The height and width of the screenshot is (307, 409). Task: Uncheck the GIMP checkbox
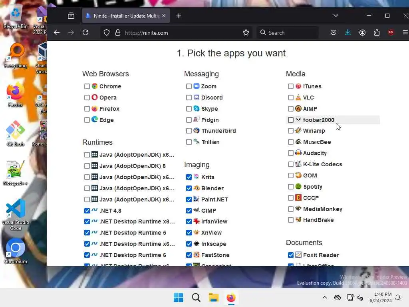click(x=189, y=210)
